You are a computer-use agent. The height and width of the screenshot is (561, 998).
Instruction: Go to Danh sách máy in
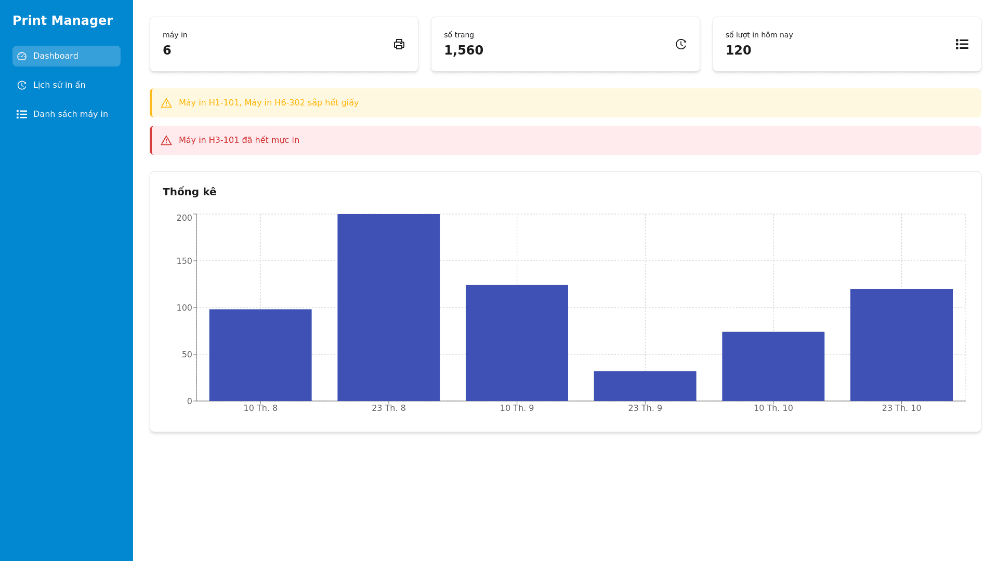71,114
